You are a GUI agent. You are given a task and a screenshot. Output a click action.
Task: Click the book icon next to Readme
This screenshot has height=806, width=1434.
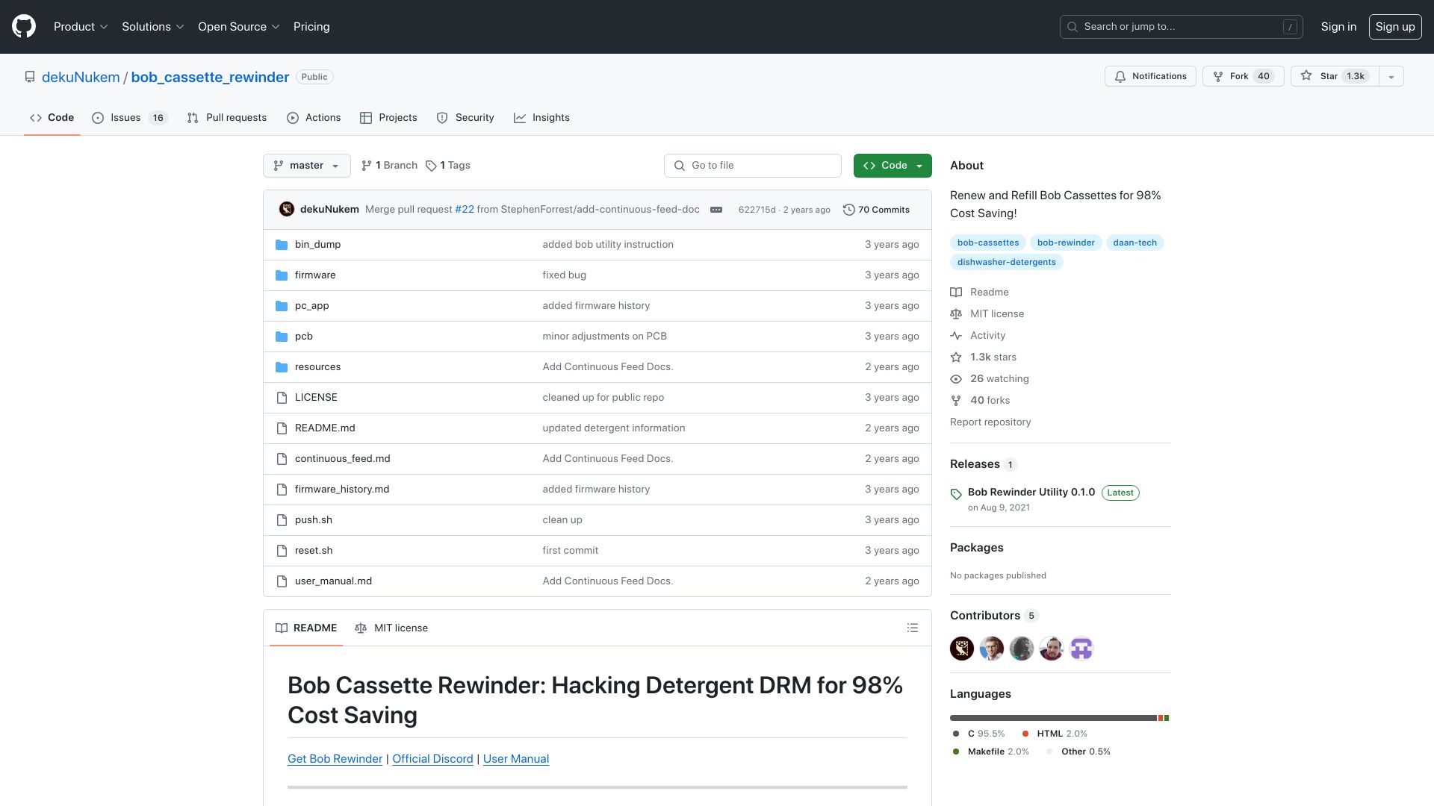click(956, 293)
